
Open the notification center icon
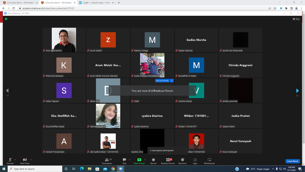tap(300, 169)
